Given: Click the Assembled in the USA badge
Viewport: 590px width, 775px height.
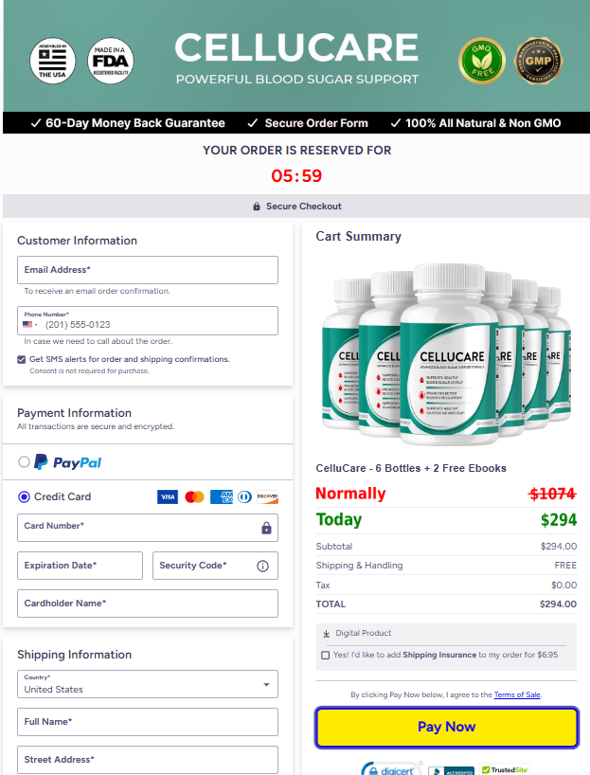Looking at the screenshot, I should pyautogui.click(x=52, y=61).
